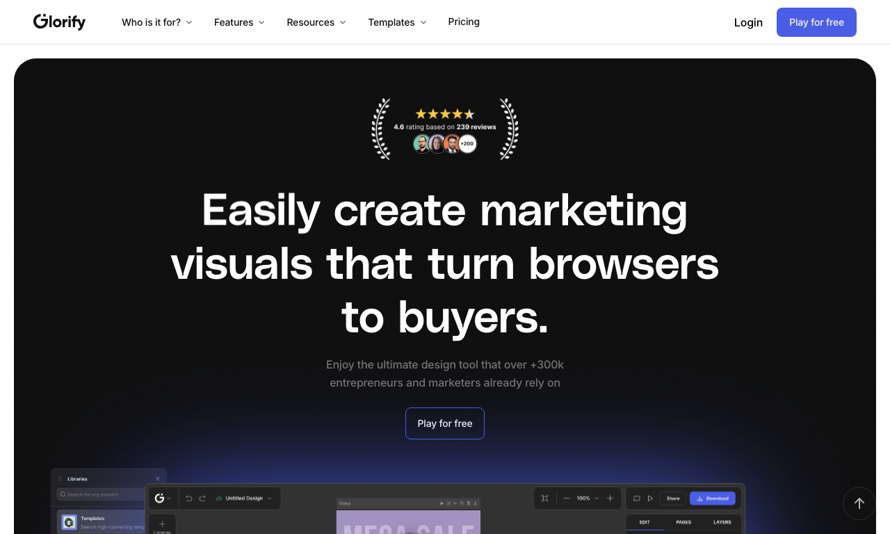Click the hero 'Play for free' outlined button
Viewport: 890px width, 534px height.
coord(445,423)
